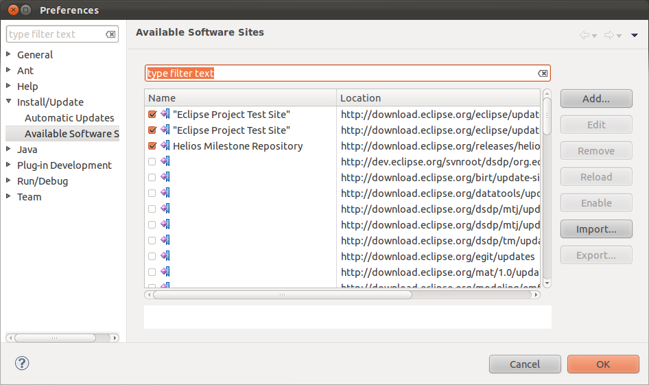This screenshot has height=385, width=649.
Task: Click repository icon in dsdp/tm row
Action: 165,240
